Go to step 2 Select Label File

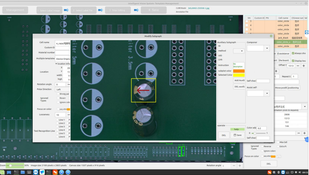tap(83, 10)
